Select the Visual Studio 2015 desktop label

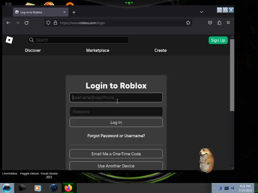click(49, 175)
